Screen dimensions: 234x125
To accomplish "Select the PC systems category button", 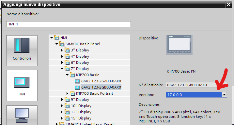I will pyautogui.click(x=22, y=115).
